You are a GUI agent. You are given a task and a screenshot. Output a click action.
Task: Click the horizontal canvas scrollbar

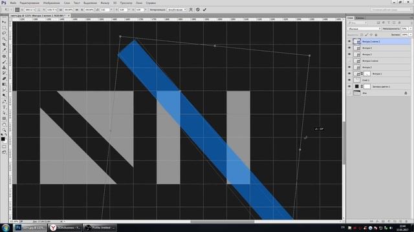(x=223, y=222)
